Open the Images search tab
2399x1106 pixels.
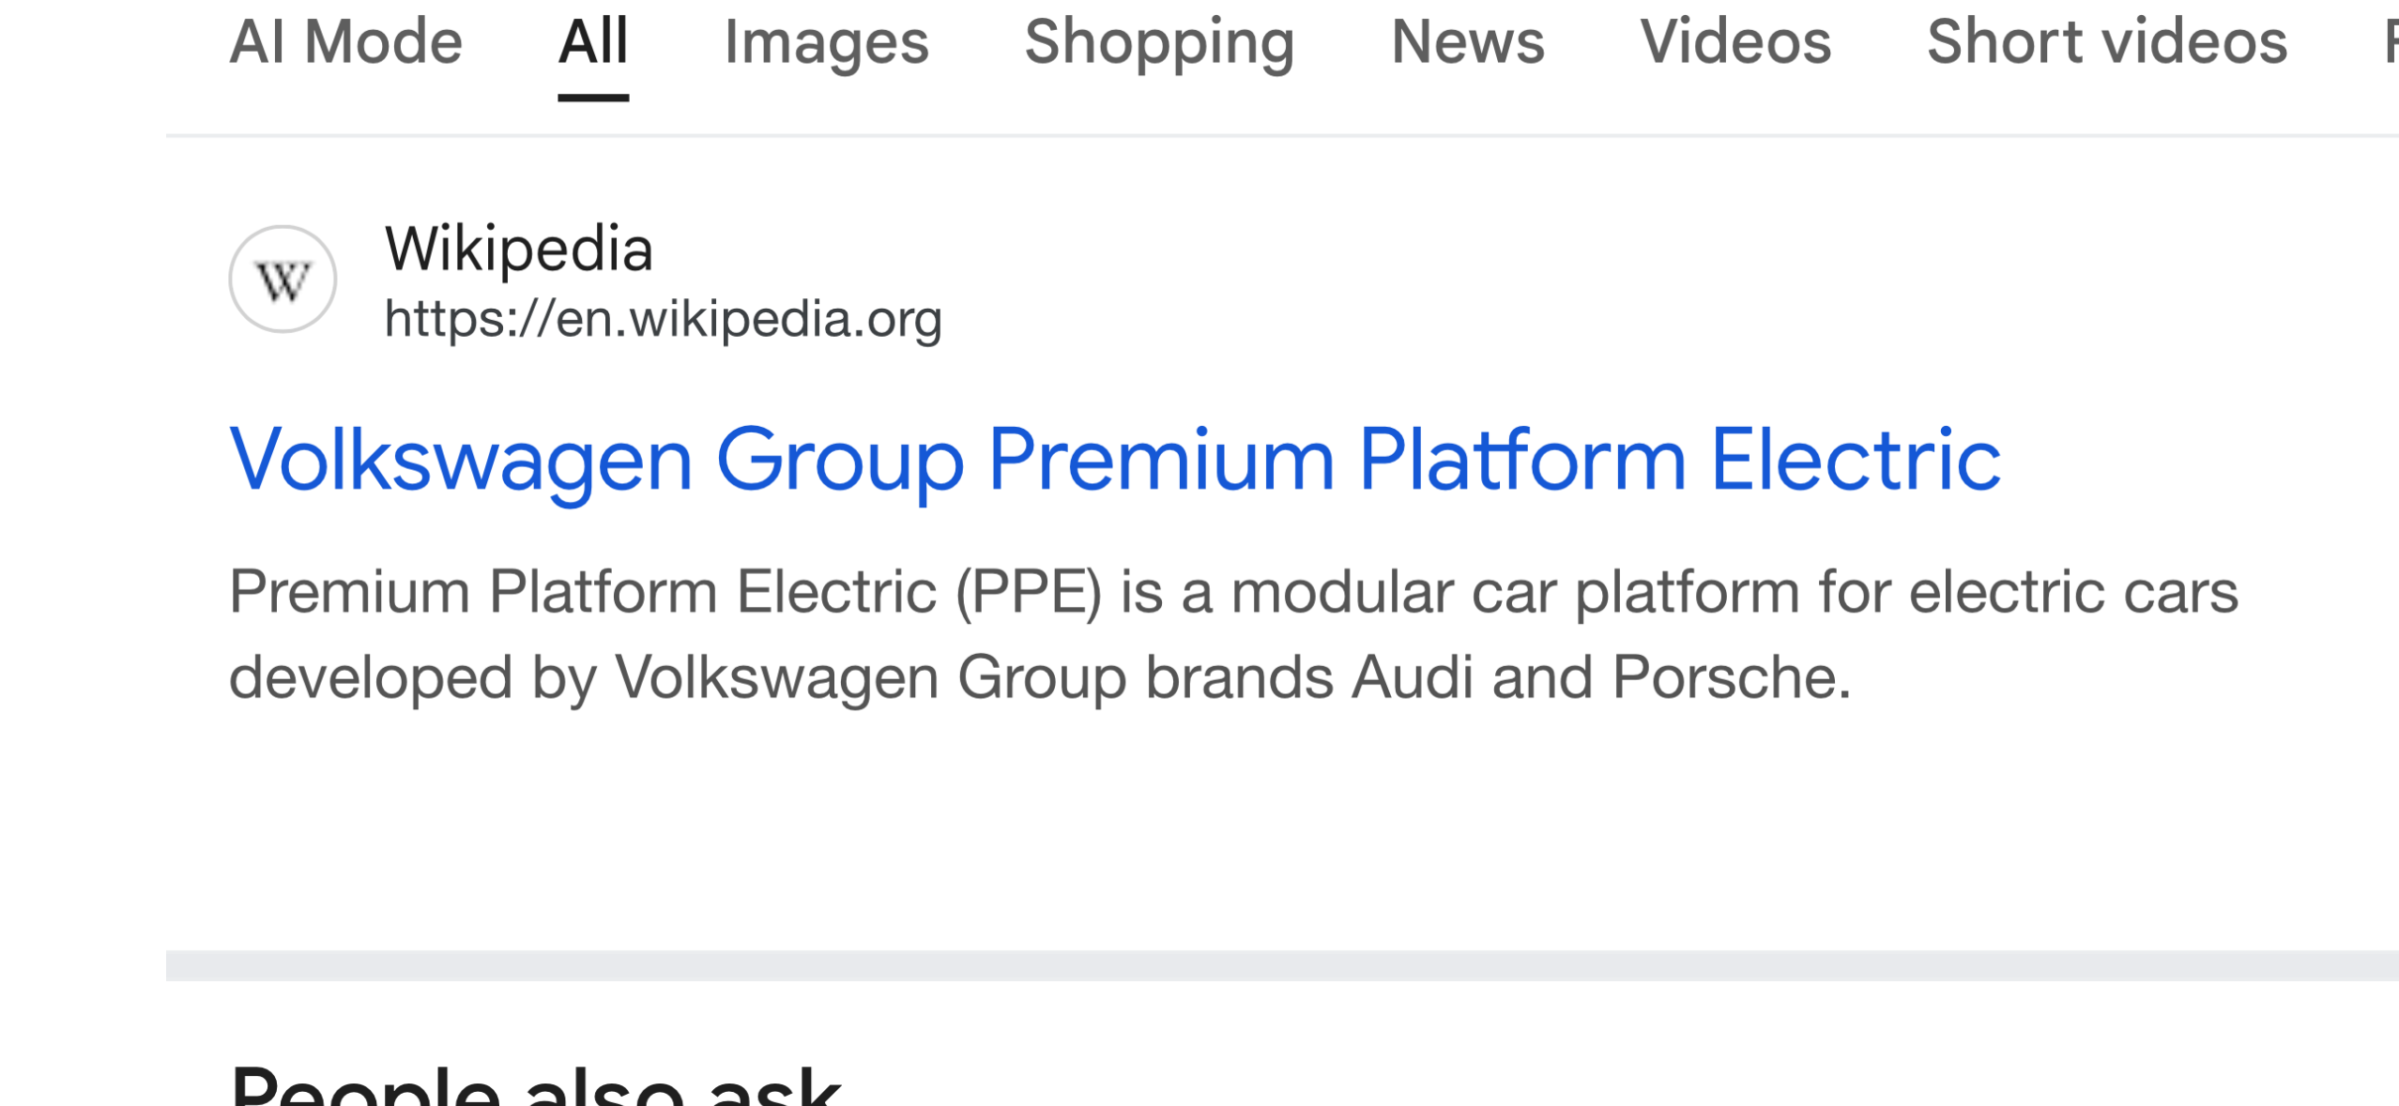click(826, 42)
